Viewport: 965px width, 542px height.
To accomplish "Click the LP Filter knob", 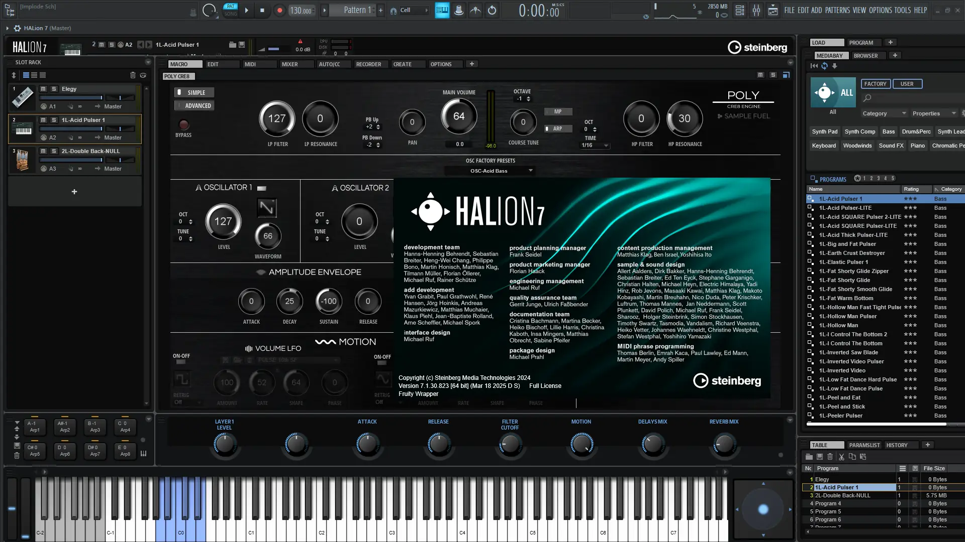I will (277, 119).
